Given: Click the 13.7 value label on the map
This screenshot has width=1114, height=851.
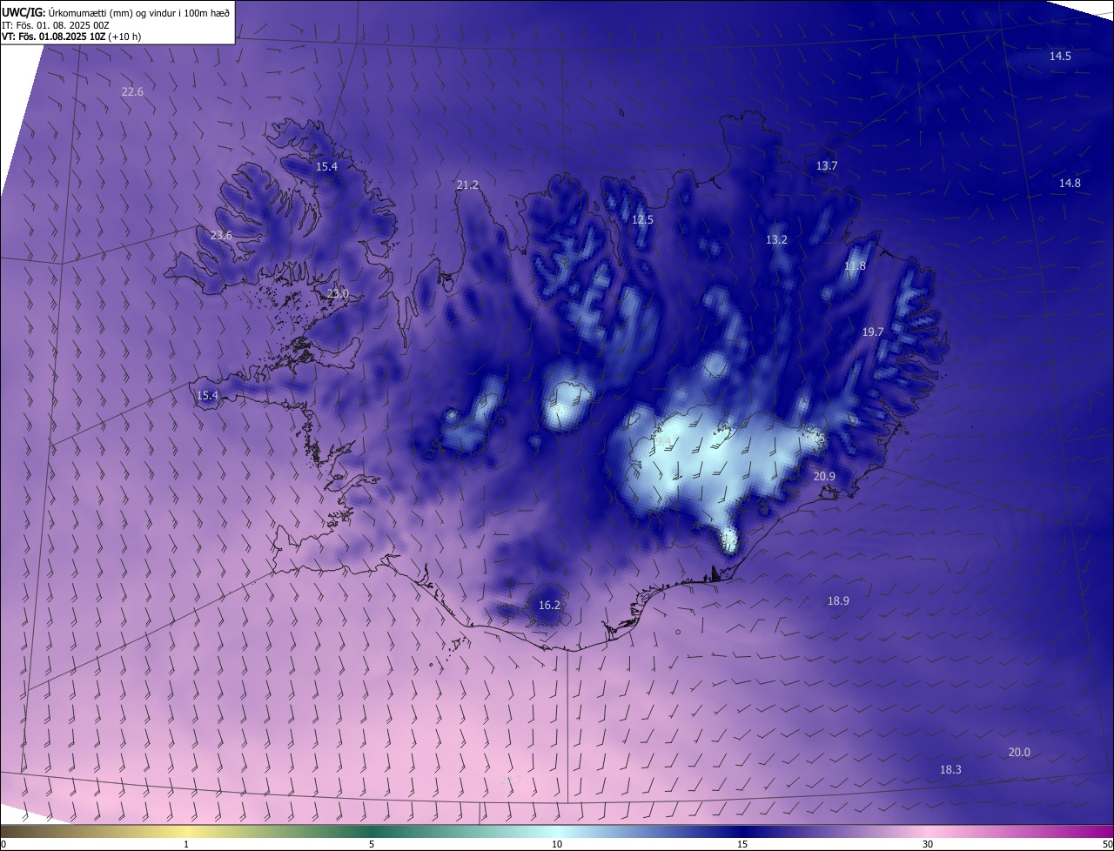Looking at the screenshot, I should tap(826, 165).
